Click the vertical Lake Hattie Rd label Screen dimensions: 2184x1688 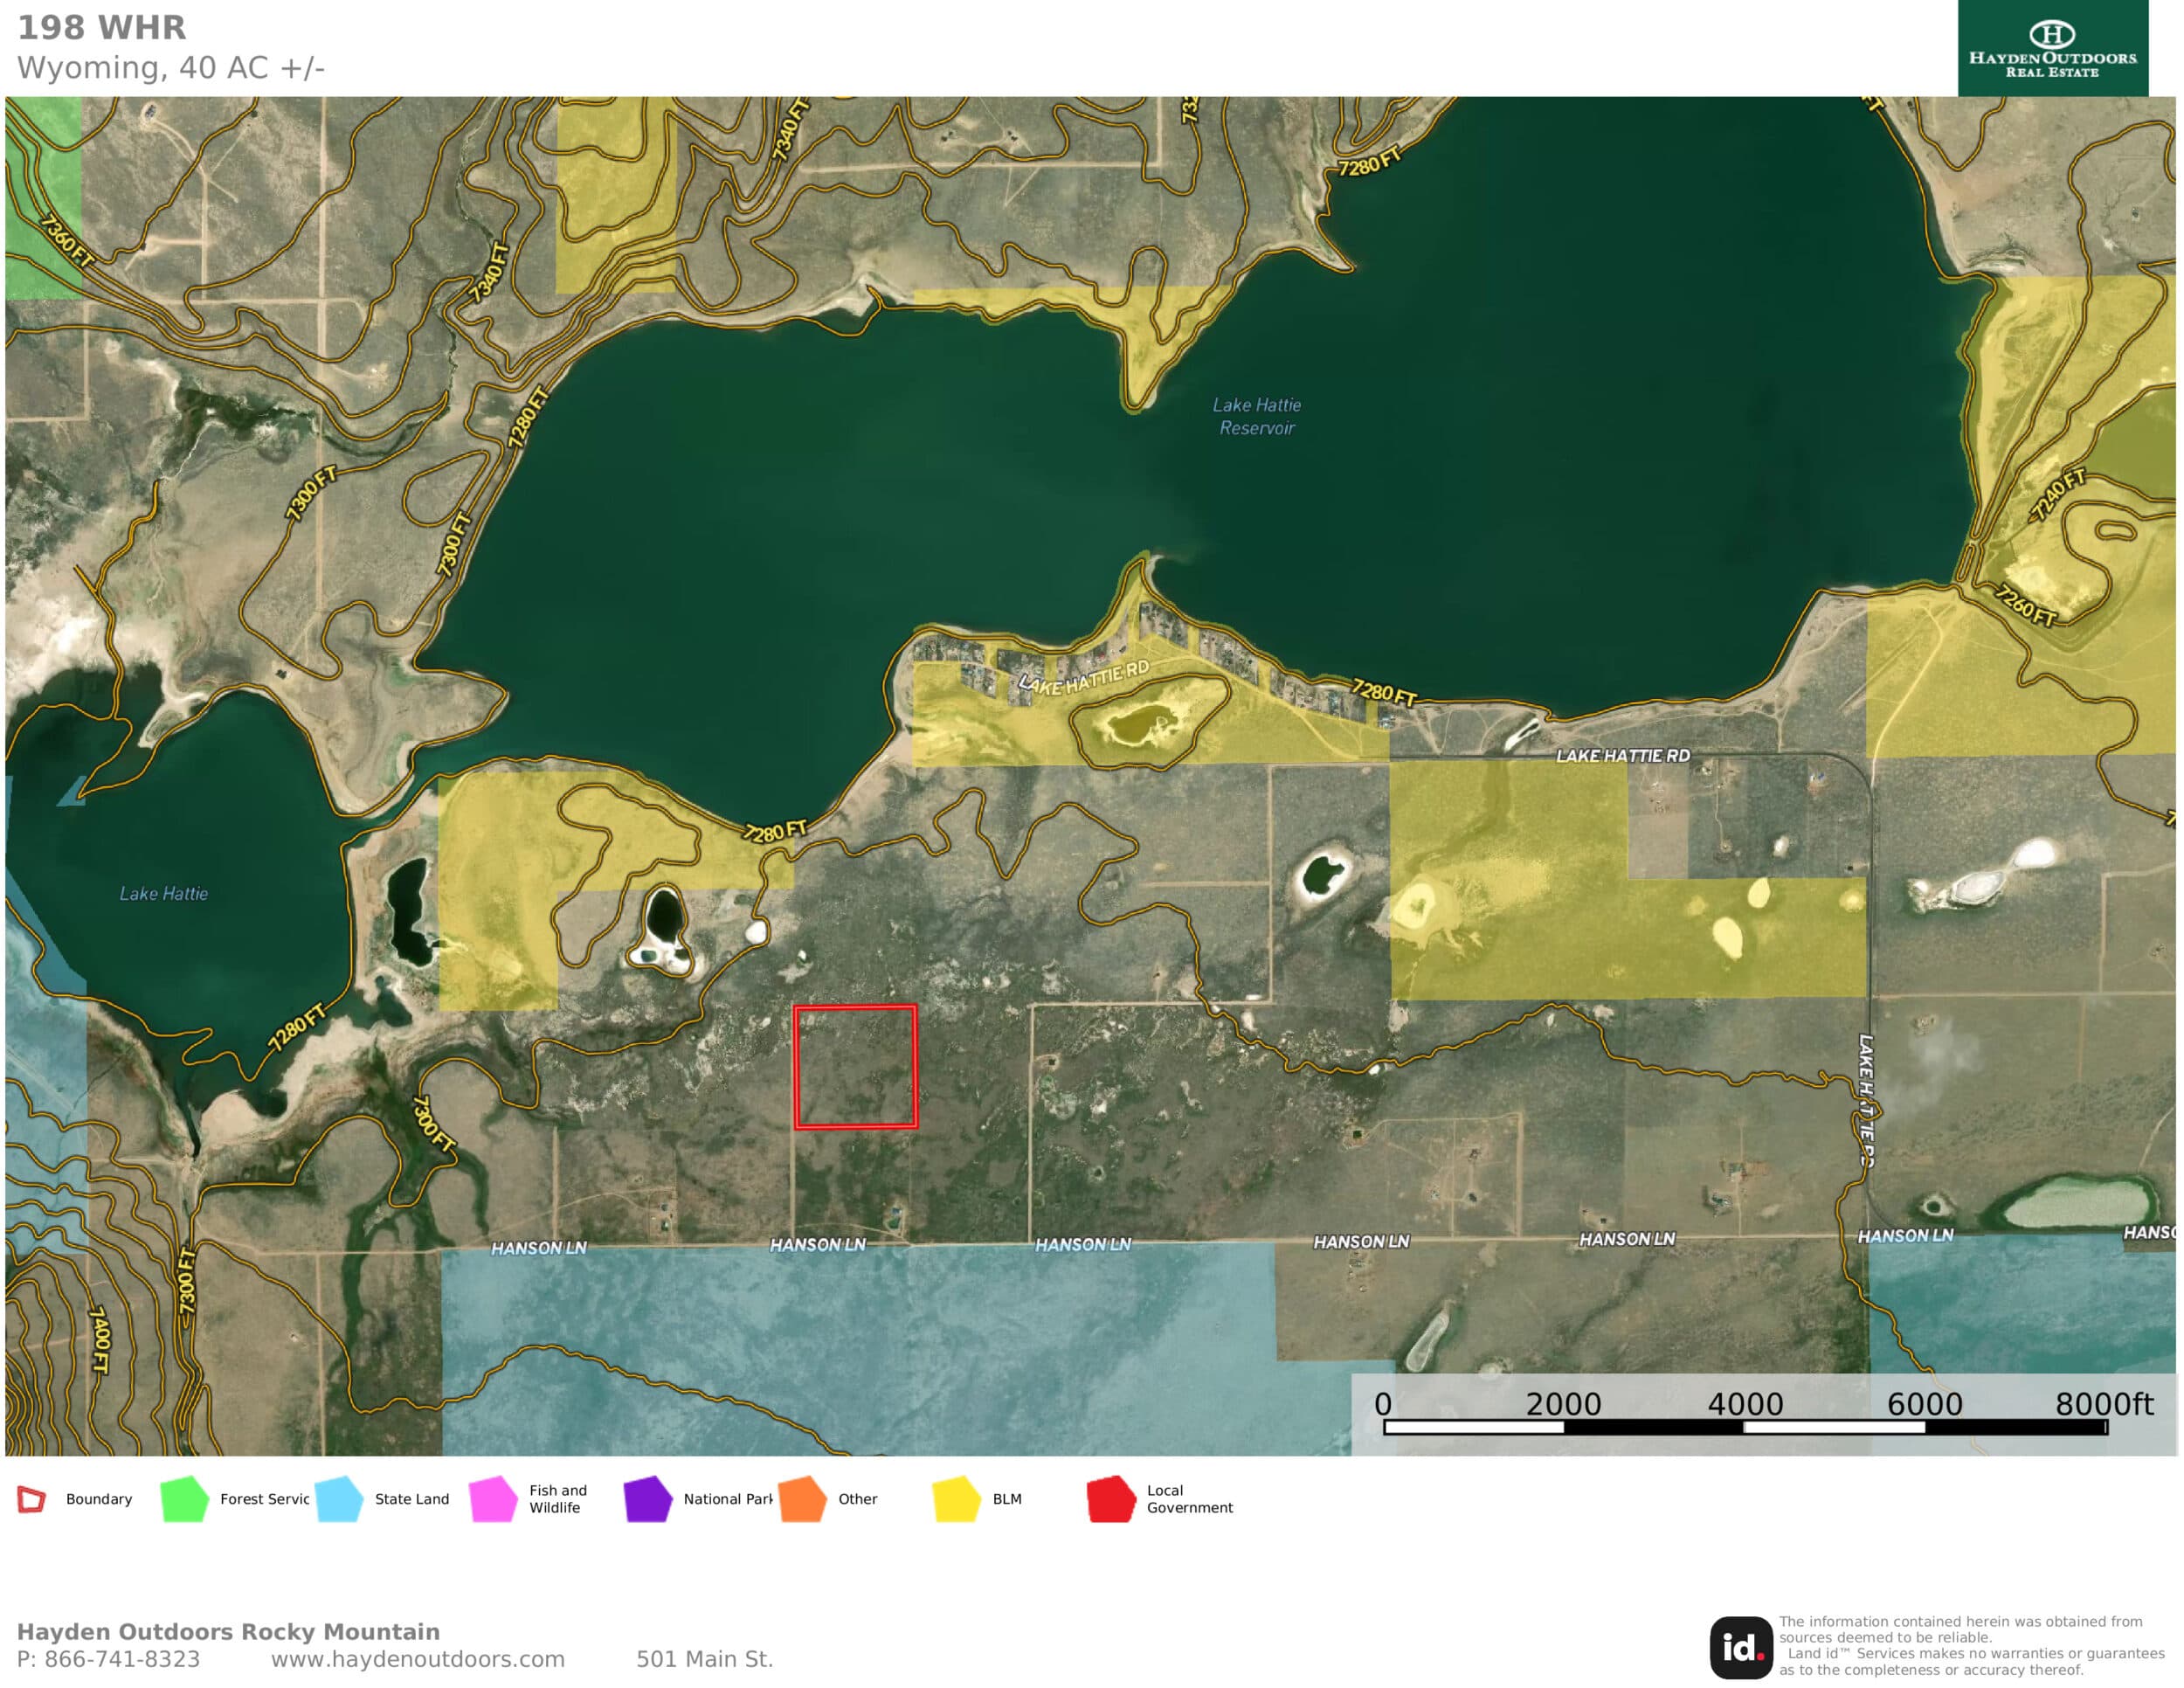[1866, 1099]
